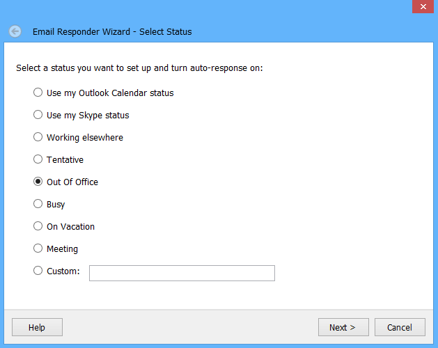Screen dimensions: 438x348
Task: Click the selected Out Of Office radio button
Action: coord(38,182)
